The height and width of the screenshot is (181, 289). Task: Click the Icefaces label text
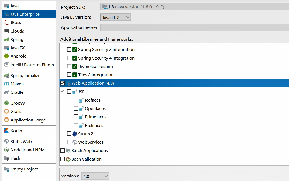pos(93,100)
